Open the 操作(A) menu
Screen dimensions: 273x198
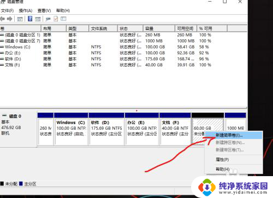click(26, 10)
